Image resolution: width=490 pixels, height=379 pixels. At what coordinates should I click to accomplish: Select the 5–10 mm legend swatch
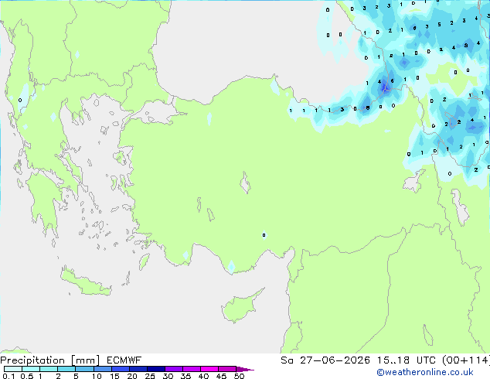pos(84,369)
